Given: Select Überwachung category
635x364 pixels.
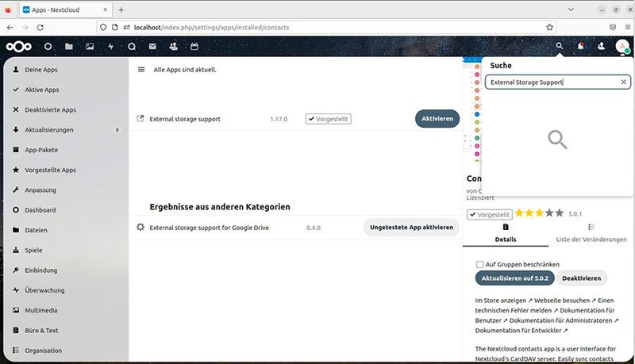Looking at the screenshot, I should click(67, 290).
